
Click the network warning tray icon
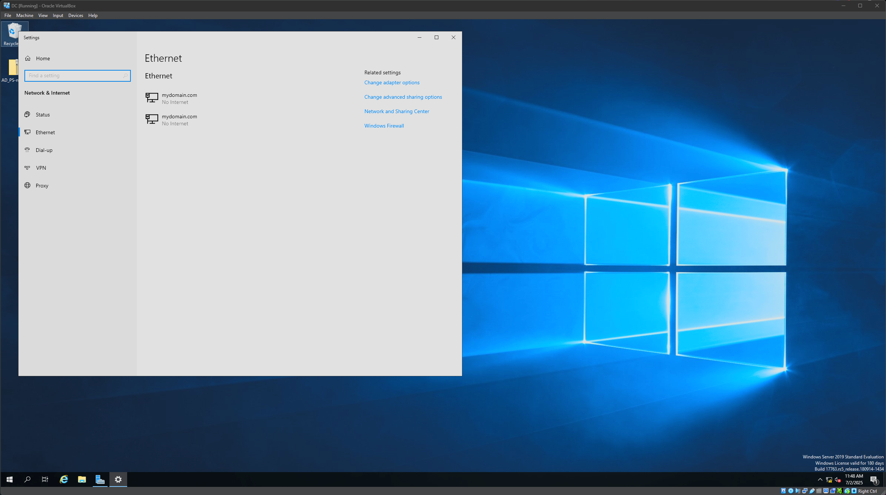tap(829, 480)
